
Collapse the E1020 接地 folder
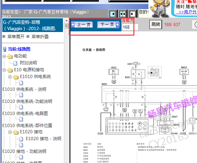(10, 132)
